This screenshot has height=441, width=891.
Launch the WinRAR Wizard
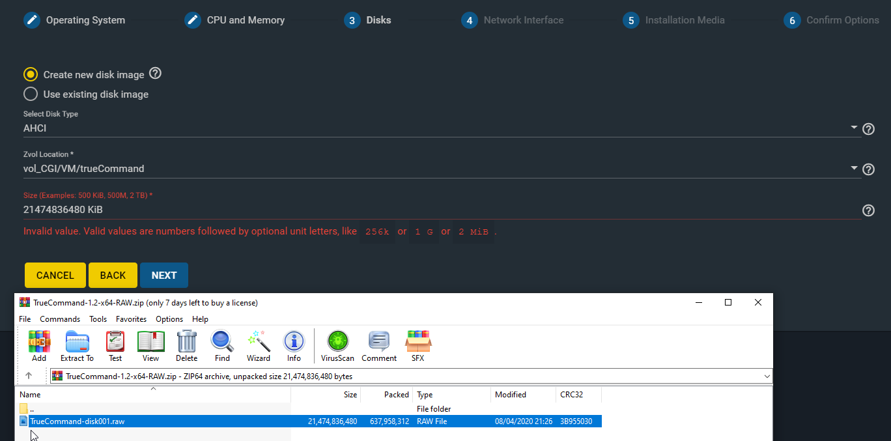[259, 346]
